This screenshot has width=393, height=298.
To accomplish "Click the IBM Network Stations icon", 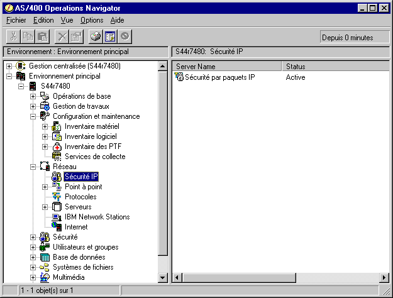I will [x=57, y=217].
